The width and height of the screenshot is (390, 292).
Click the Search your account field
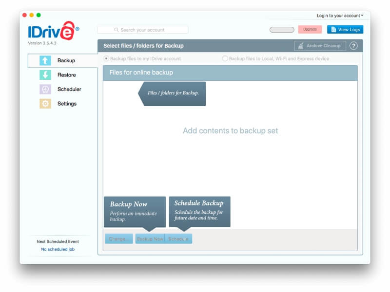point(144,29)
